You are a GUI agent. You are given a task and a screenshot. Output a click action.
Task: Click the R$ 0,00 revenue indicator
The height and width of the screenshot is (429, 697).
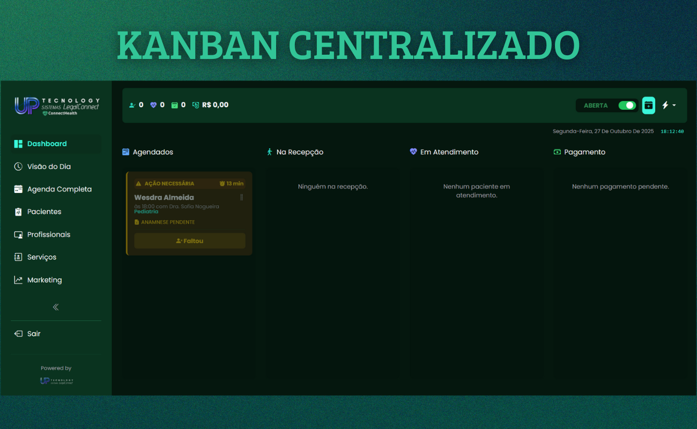click(x=215, y=105)
